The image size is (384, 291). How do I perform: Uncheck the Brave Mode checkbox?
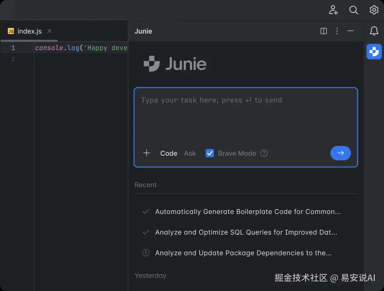click(x=210, y=153)
